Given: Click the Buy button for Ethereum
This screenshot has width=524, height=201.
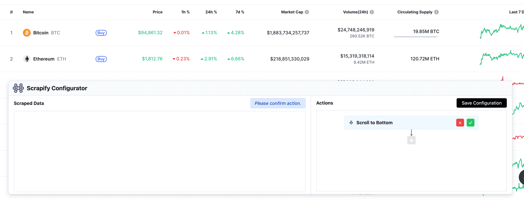Looking at the screenshot, I should (x=101, y=59).
